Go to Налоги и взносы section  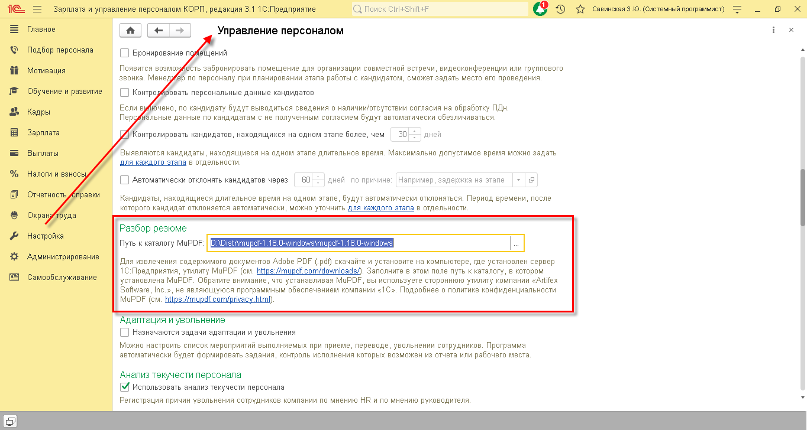pos(56,174)
